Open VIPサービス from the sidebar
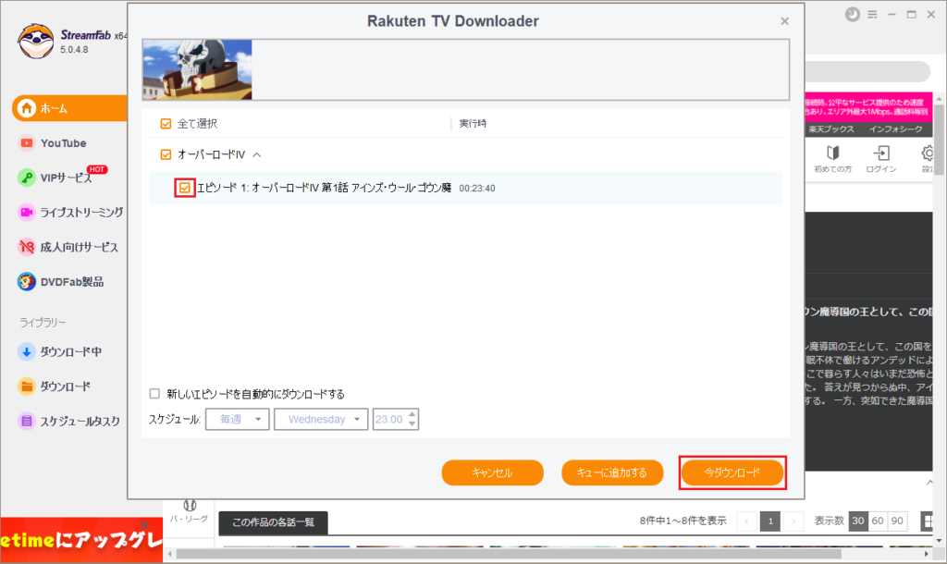Screen dimensions: 947x564 [62, 178]
